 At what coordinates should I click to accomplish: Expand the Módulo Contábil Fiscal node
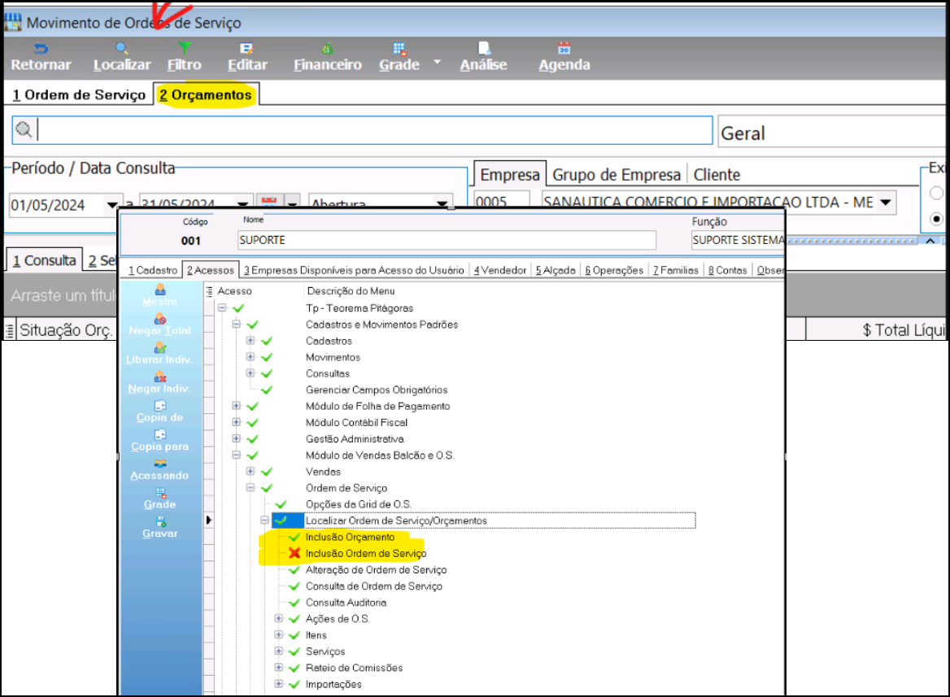pyautogui.click(x=237, y=422)
